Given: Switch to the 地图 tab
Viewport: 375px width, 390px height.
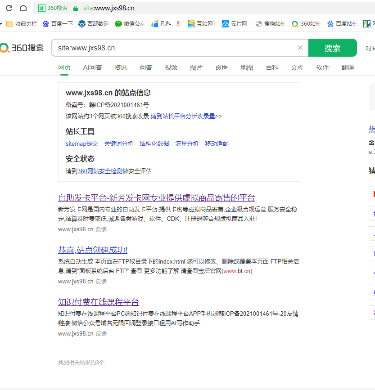Looking at the screenshot, I should click(247, 67).
